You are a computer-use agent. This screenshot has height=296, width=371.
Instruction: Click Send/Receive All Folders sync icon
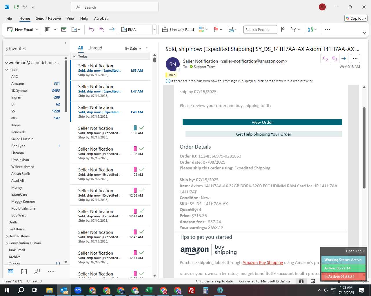tap(16, 7)
